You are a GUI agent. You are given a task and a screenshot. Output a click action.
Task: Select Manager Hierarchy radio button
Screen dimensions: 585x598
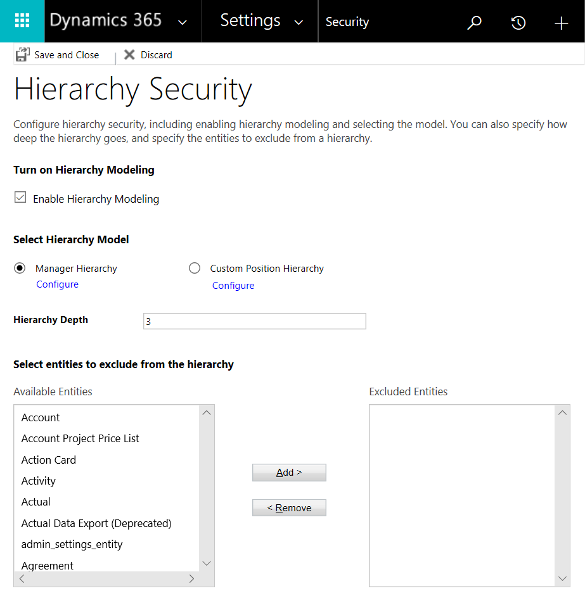(x=20, y=268)
